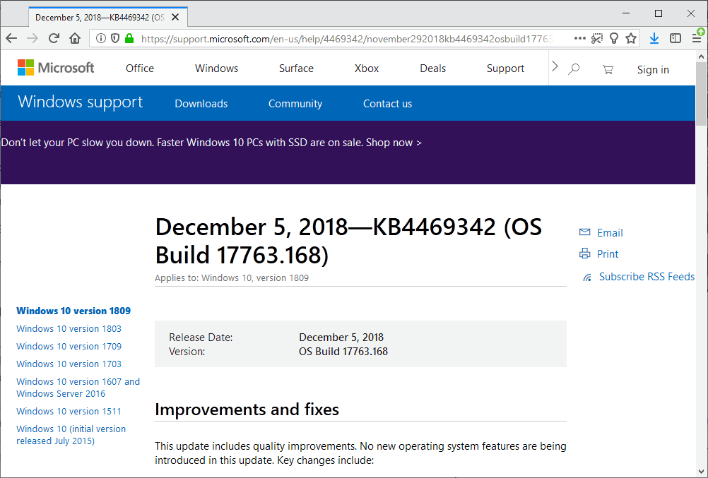Click the Email envelope icon
The height and width of the screenshot is (478, 708).
pos(585,232)
